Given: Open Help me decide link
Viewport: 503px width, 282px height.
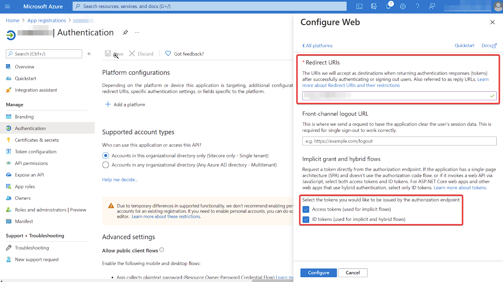Looking at the screenshot, I should [x=120, y=180].
